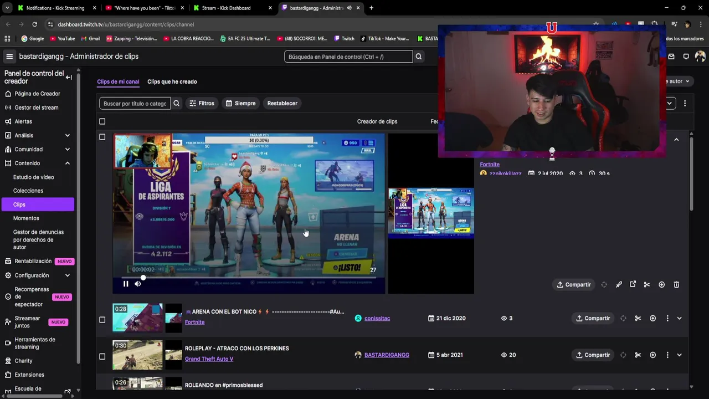Screen dimensions: 709x399
Task: Open Gestor del stream in sidebar
Action: [38, 108]
